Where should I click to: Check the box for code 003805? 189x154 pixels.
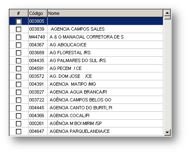[19, 22]
